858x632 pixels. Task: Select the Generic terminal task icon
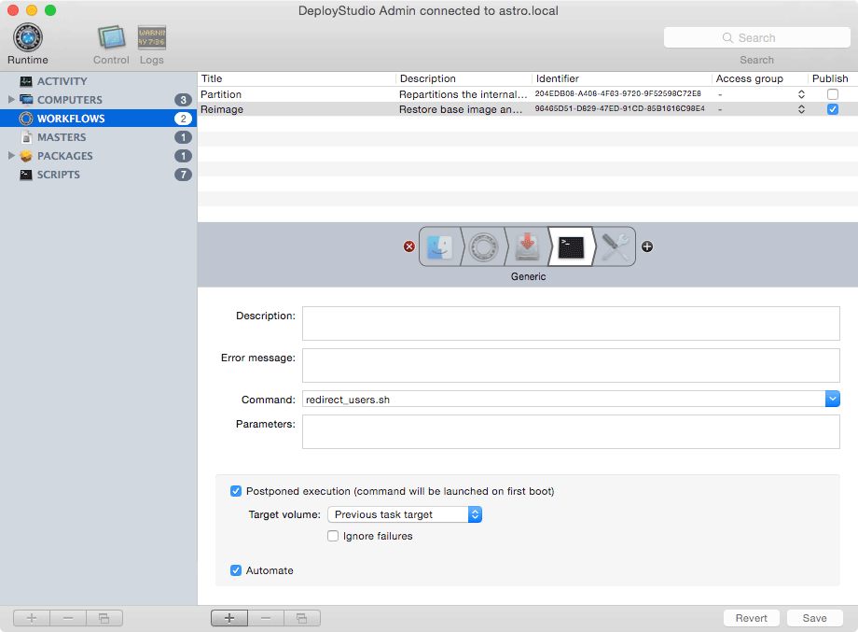[x=571, y=246]
